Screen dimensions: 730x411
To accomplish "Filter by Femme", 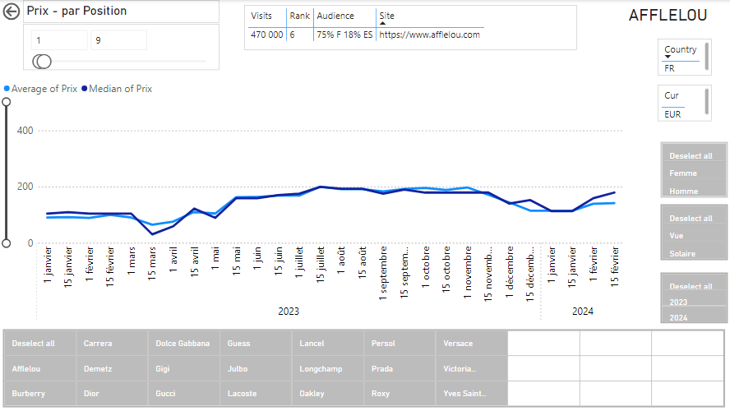I will pyautogui.click(x=694, y=173).
